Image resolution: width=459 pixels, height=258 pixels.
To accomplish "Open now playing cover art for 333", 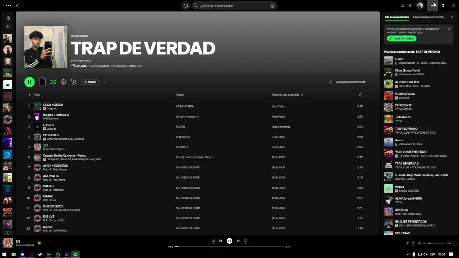I will click(8, 243).
